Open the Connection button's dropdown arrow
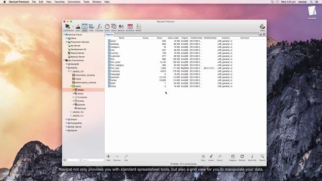Image resolution: width=322 pixels, height=181 pixels. click(x=72, y=27)
